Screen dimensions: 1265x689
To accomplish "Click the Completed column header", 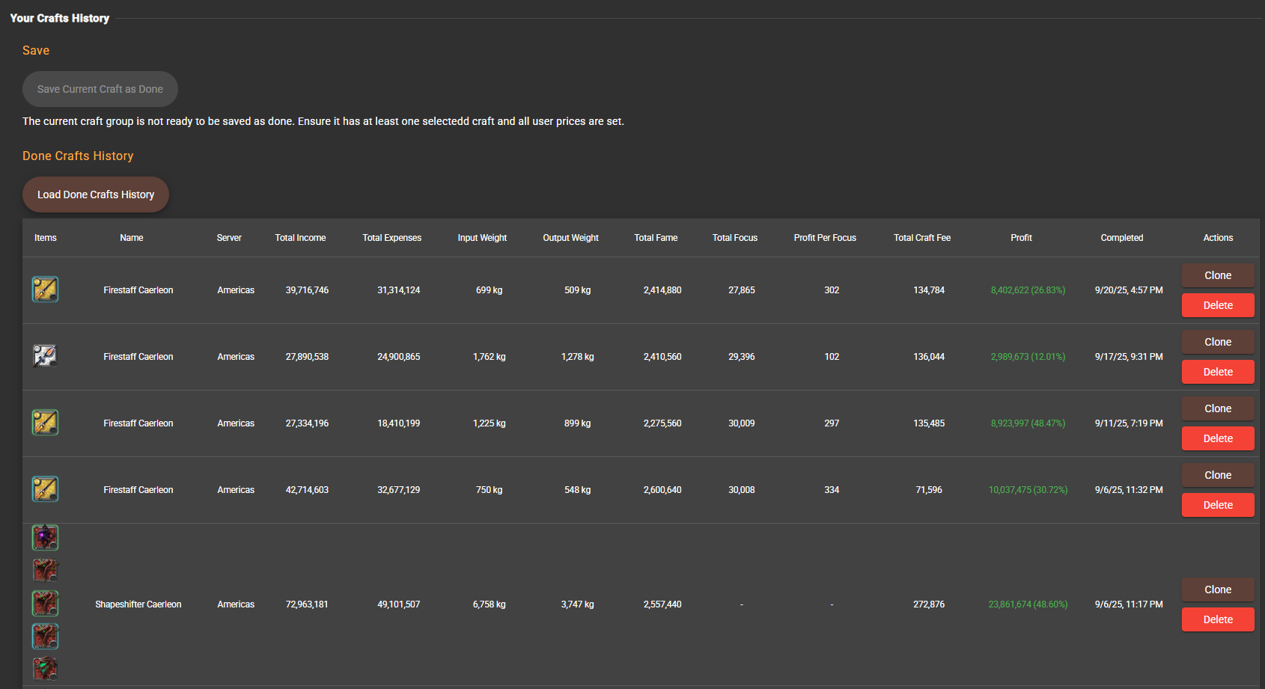I will [1121, 238].
